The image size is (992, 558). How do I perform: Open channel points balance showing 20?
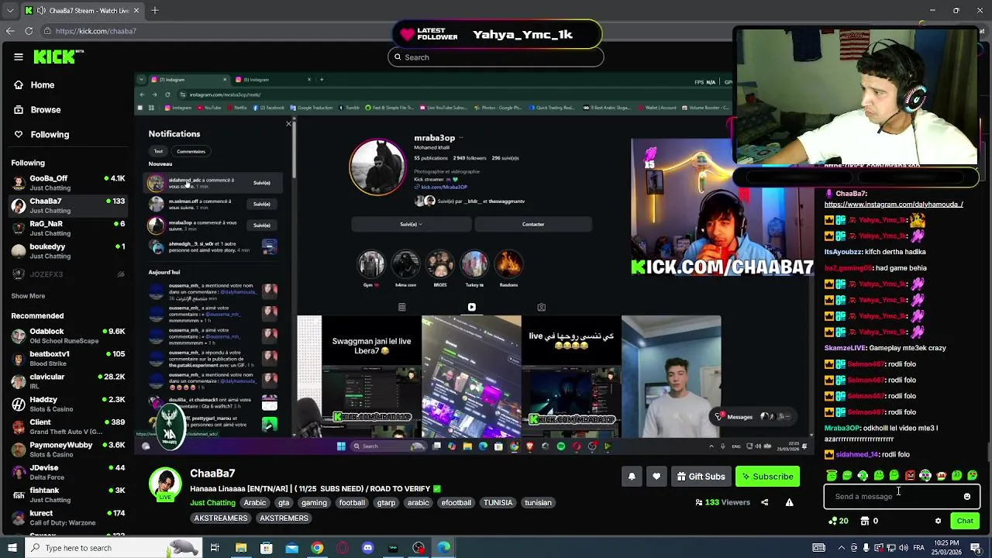(x=839, y=522)
